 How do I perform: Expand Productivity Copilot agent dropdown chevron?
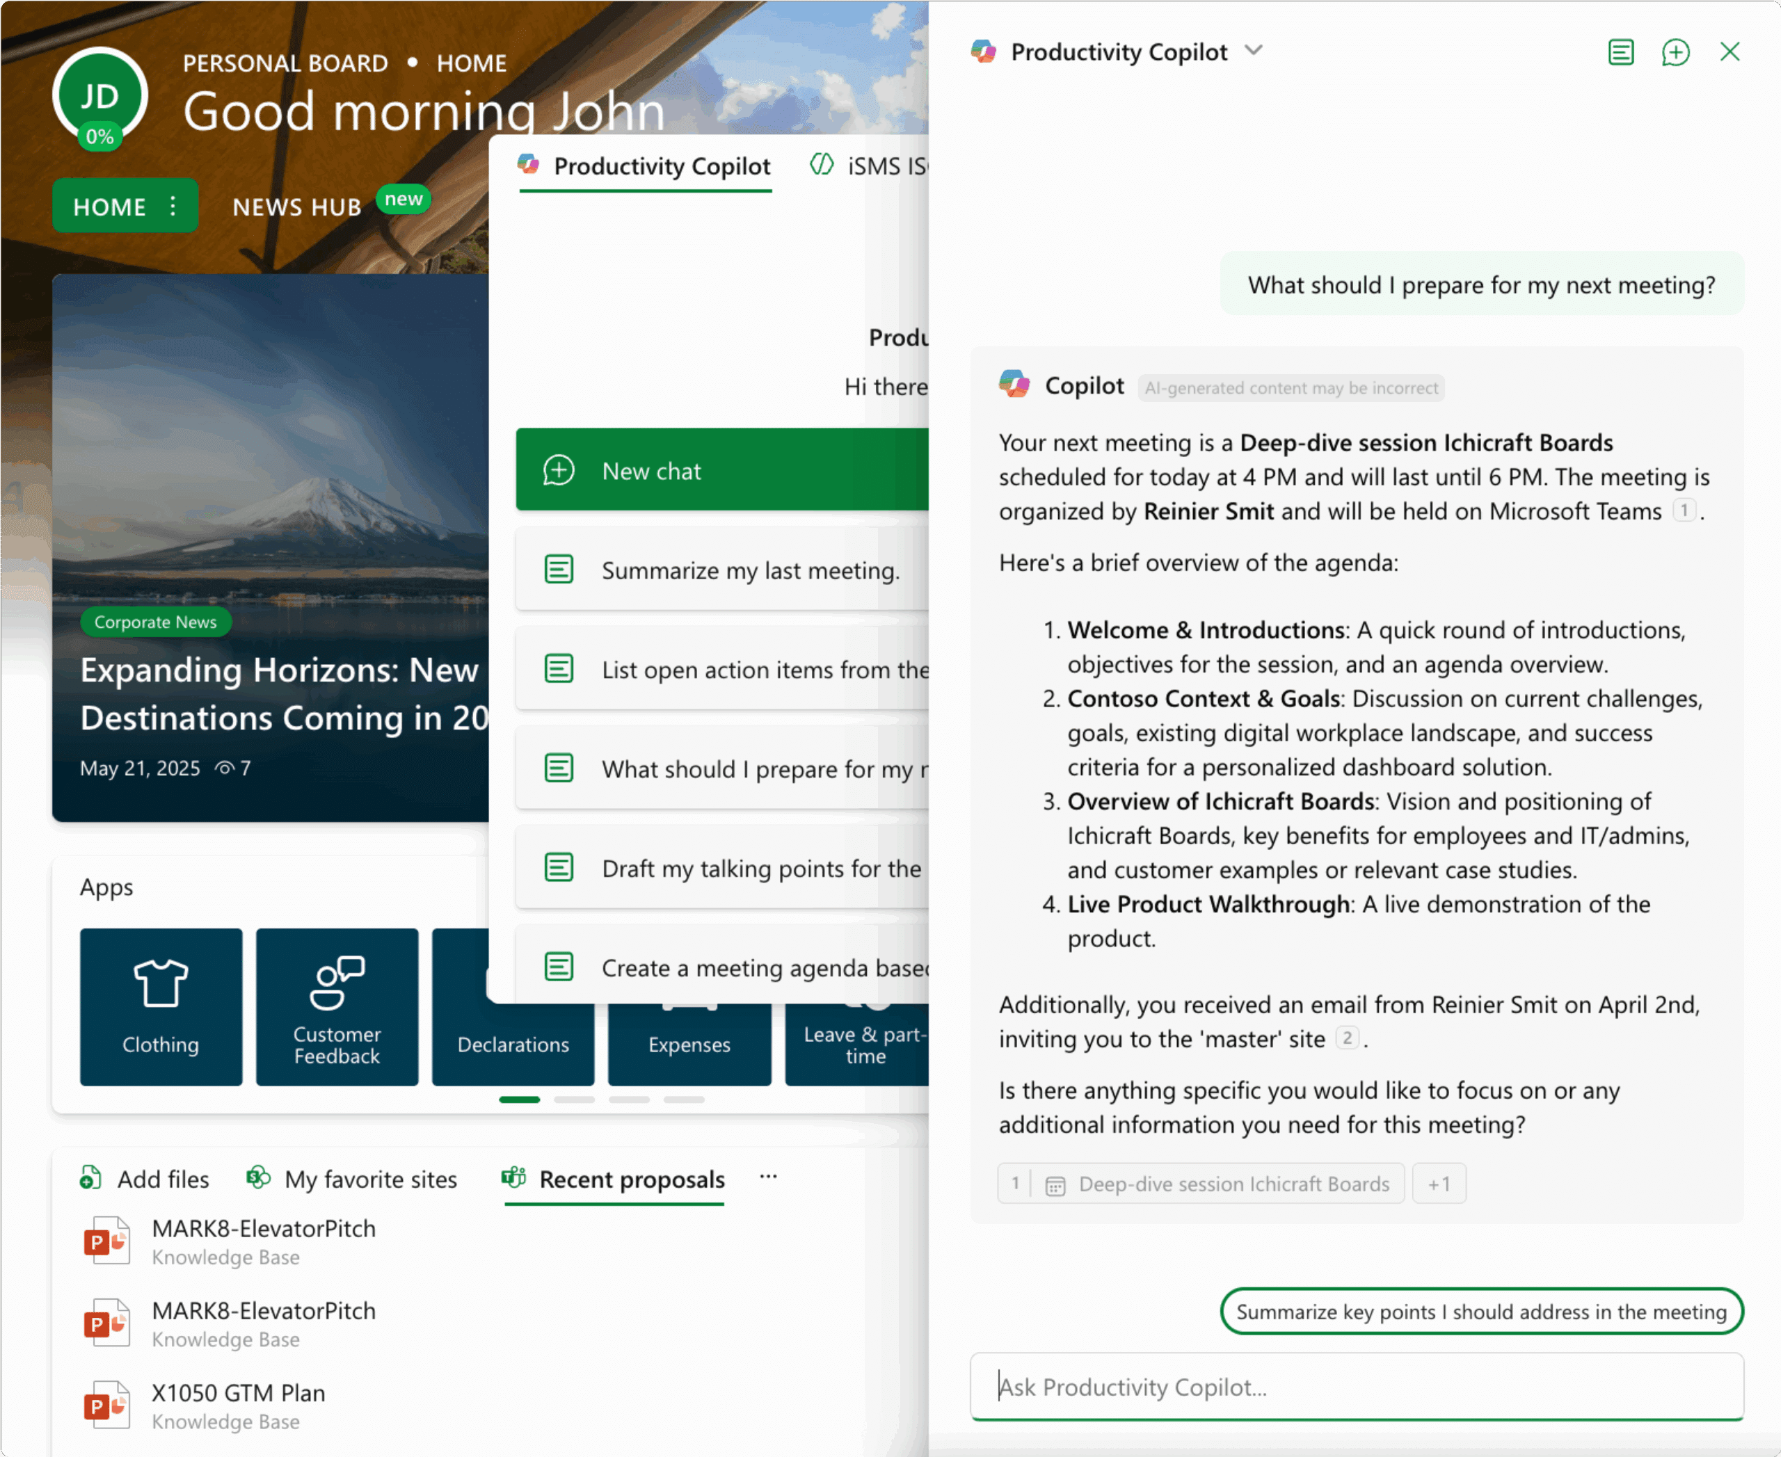point(1253,50)
